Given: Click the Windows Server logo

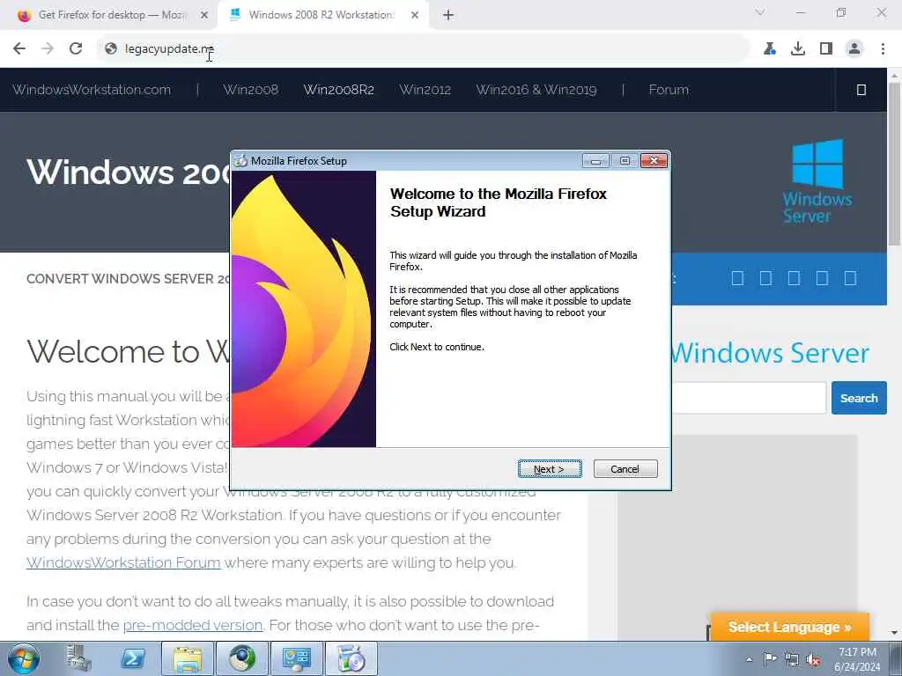Looking at the screenshot, I should point(817,180).
